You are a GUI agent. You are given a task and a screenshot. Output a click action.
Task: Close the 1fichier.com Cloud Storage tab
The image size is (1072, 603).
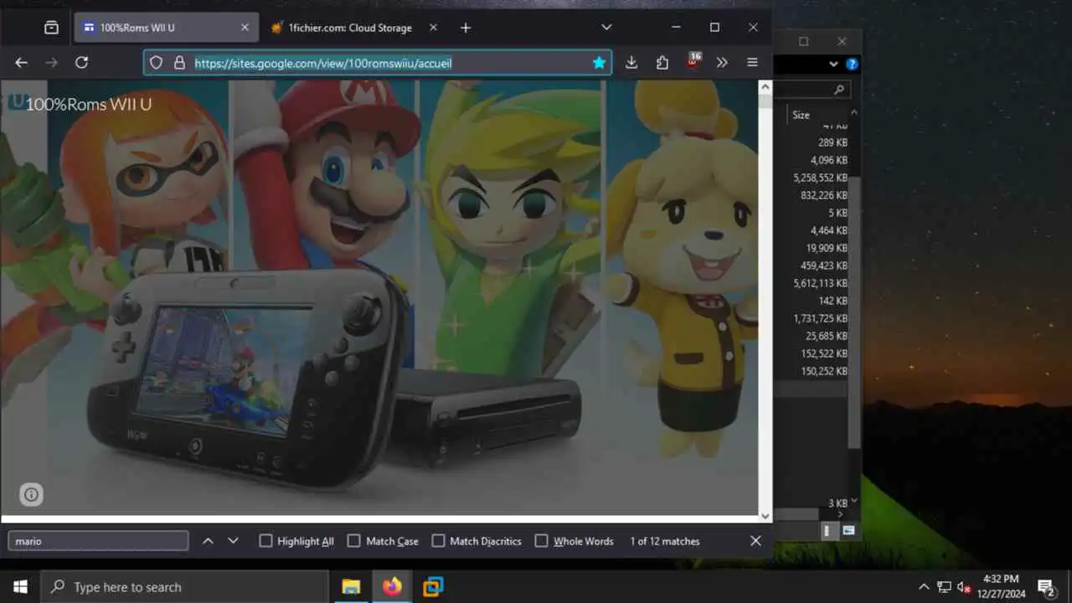coord(433,28)
